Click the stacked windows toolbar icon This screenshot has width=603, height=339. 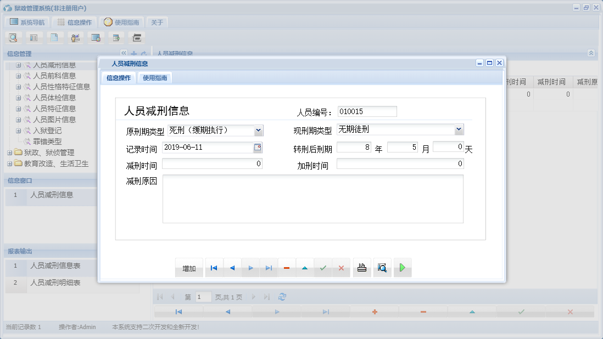pyautogui.click(x=137, y=38)
